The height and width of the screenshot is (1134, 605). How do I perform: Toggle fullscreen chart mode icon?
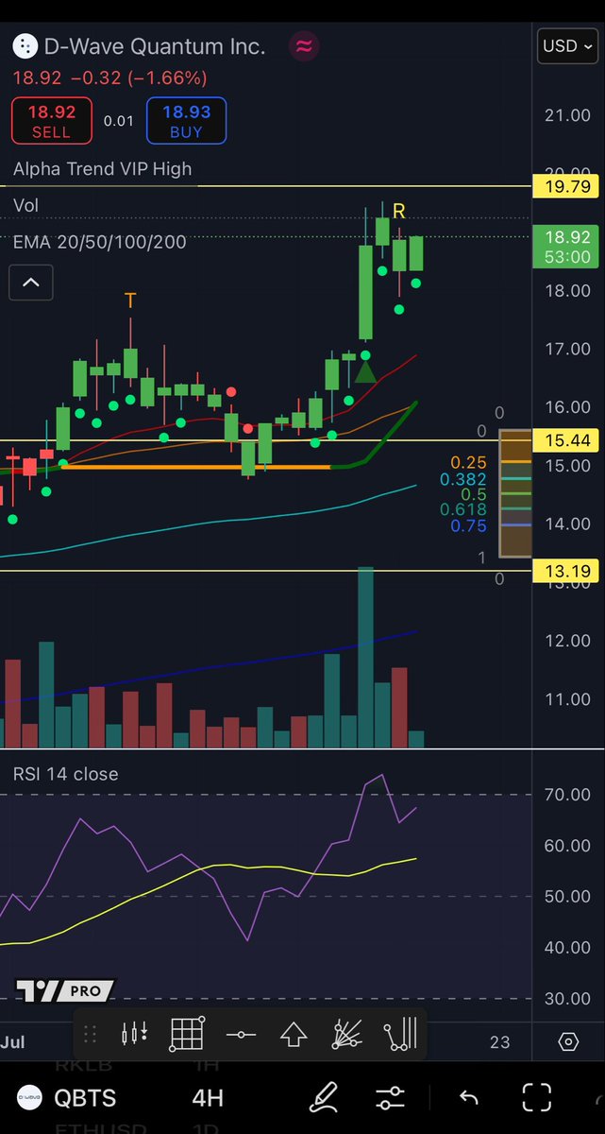coord(537,1097)
